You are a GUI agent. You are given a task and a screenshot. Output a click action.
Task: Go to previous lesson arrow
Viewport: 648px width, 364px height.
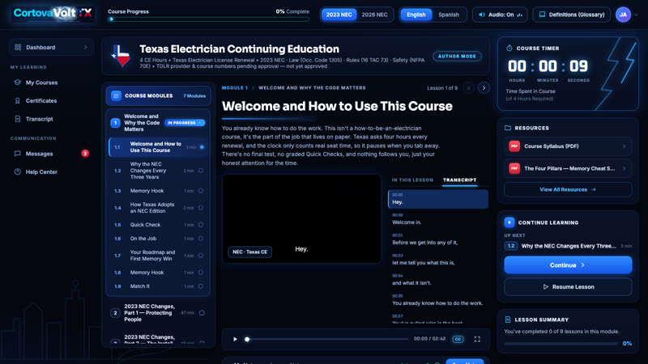point(469,88)
